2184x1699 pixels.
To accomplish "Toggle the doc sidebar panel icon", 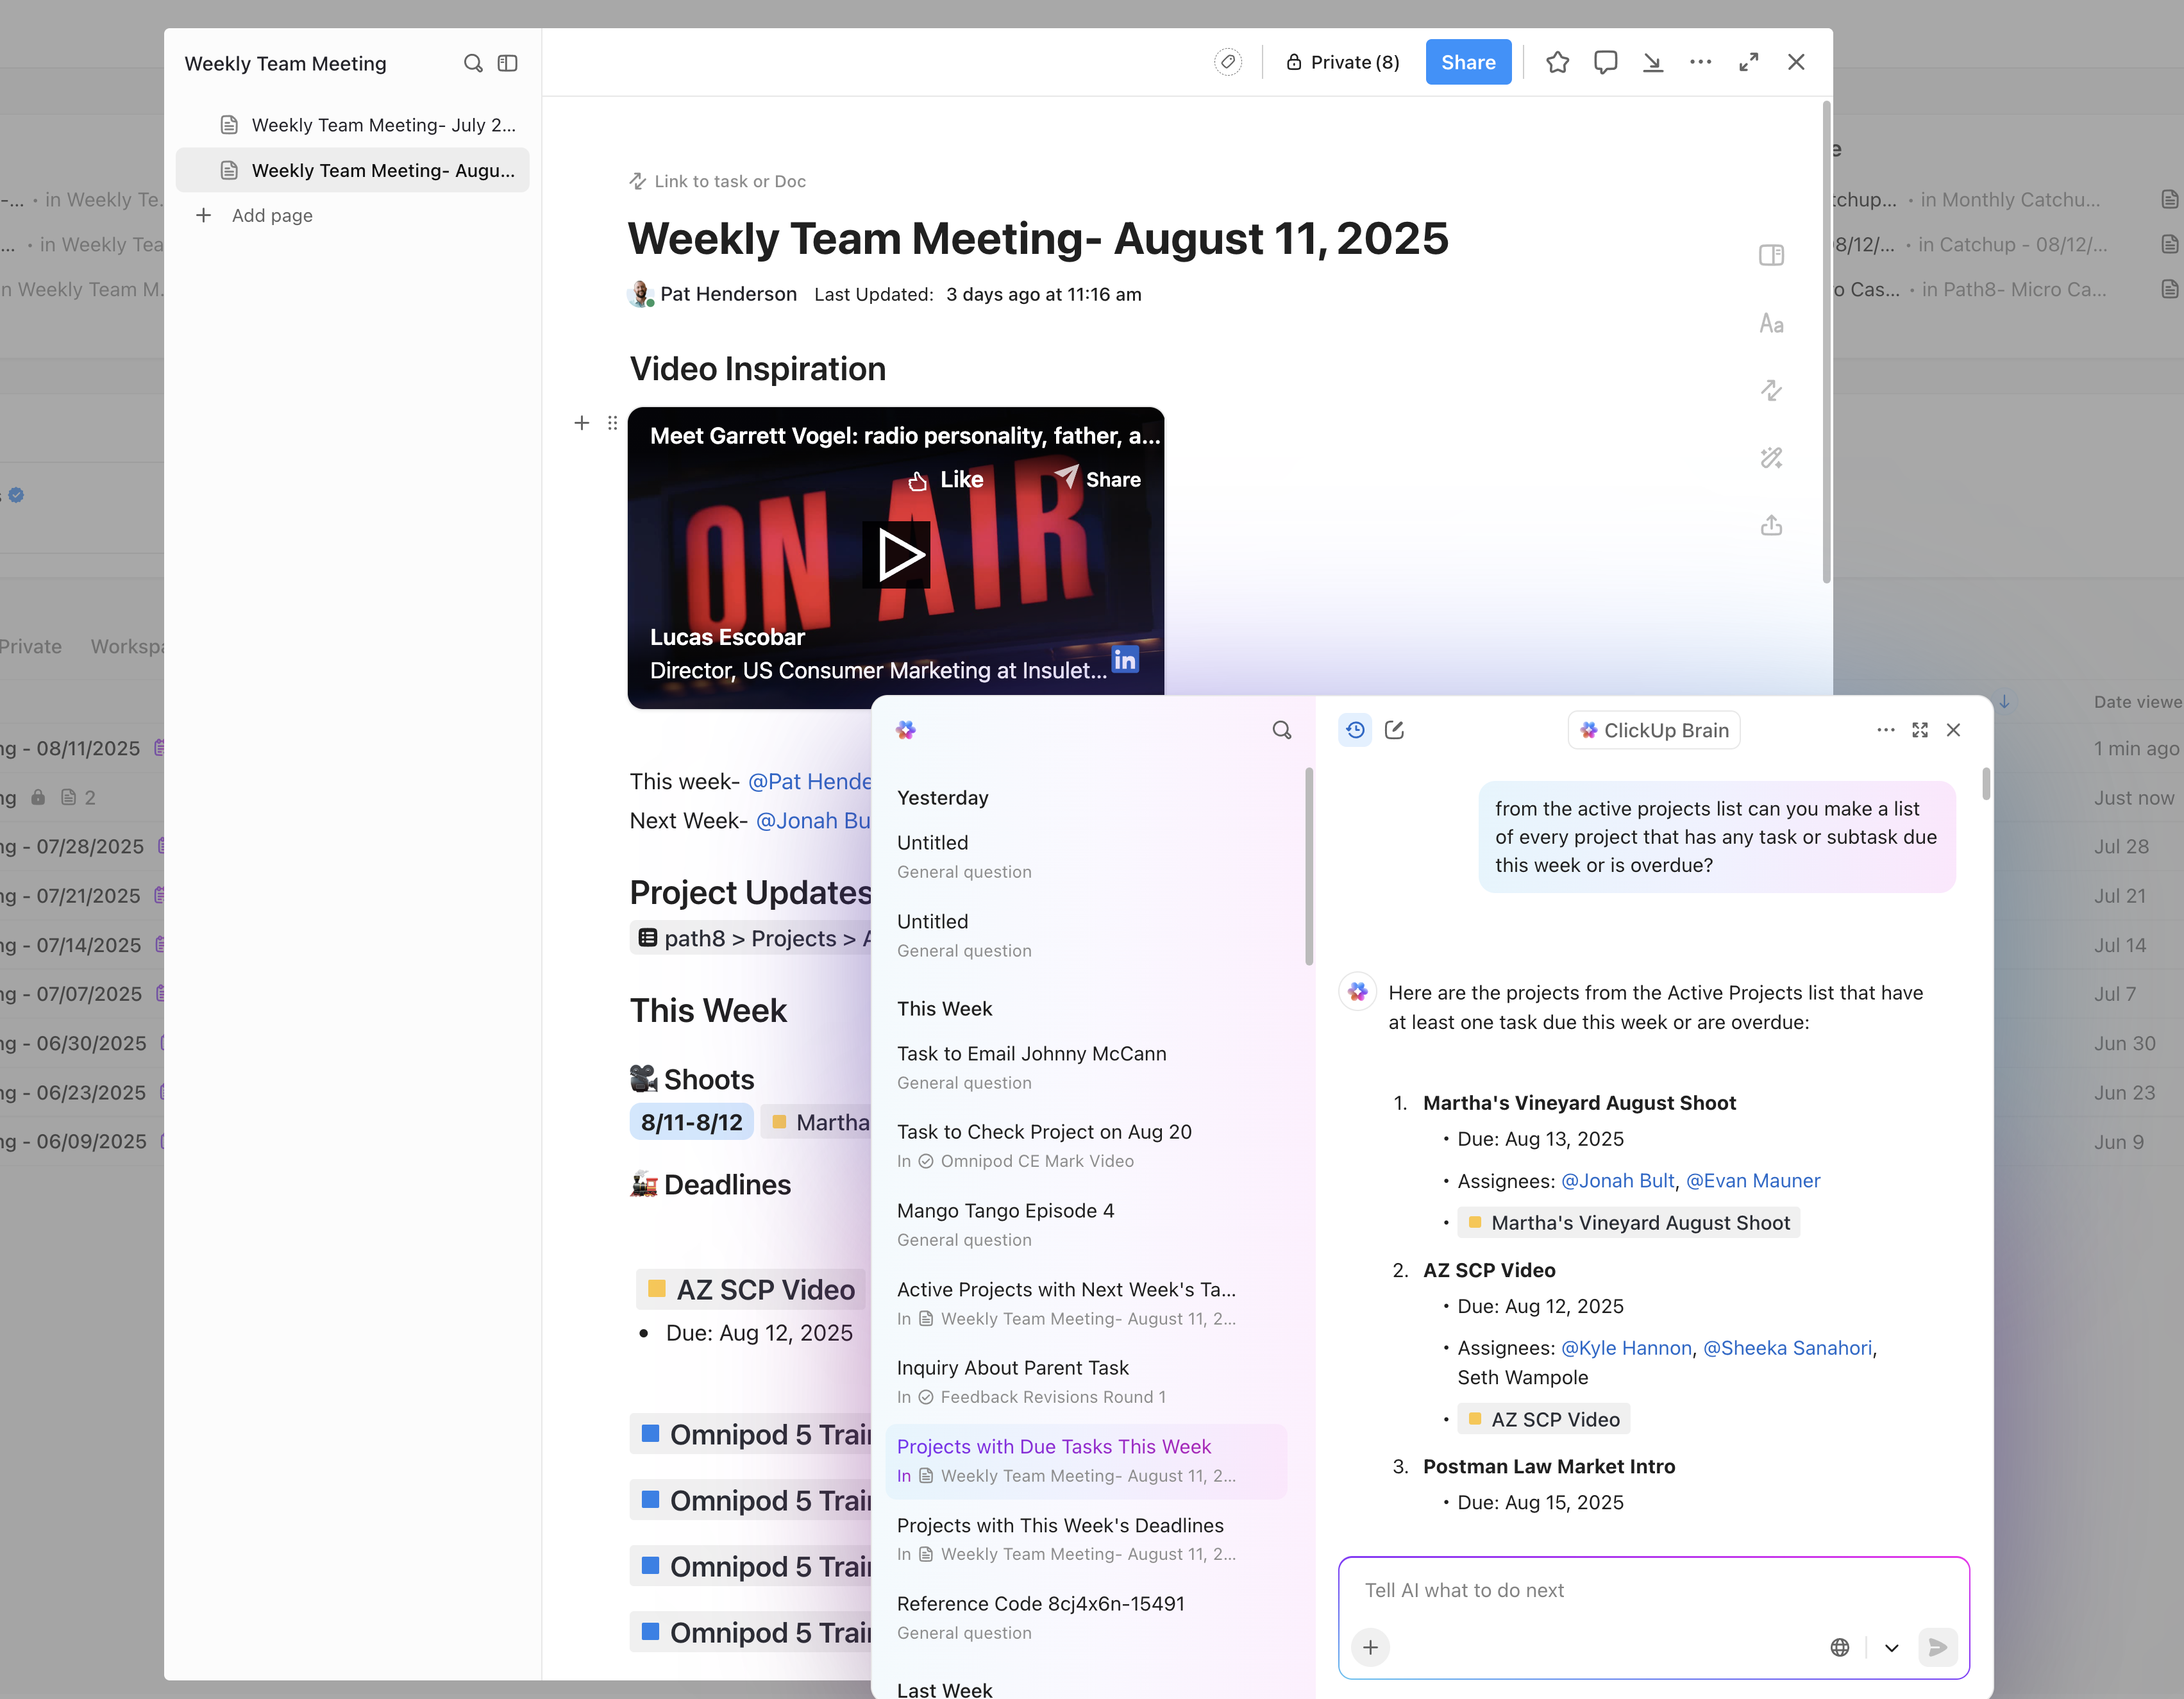I will pyautogui.click(x=508, y=63).
